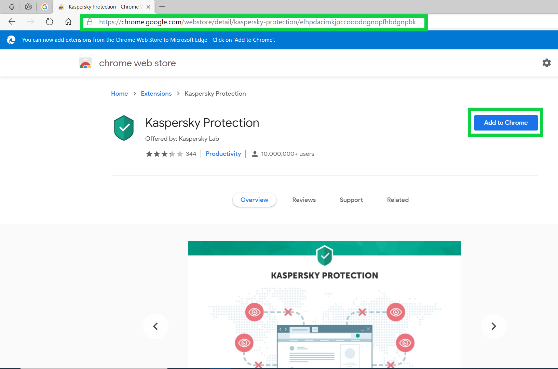Open the Productivity category link
558x369 pixels.
point(223,154)
